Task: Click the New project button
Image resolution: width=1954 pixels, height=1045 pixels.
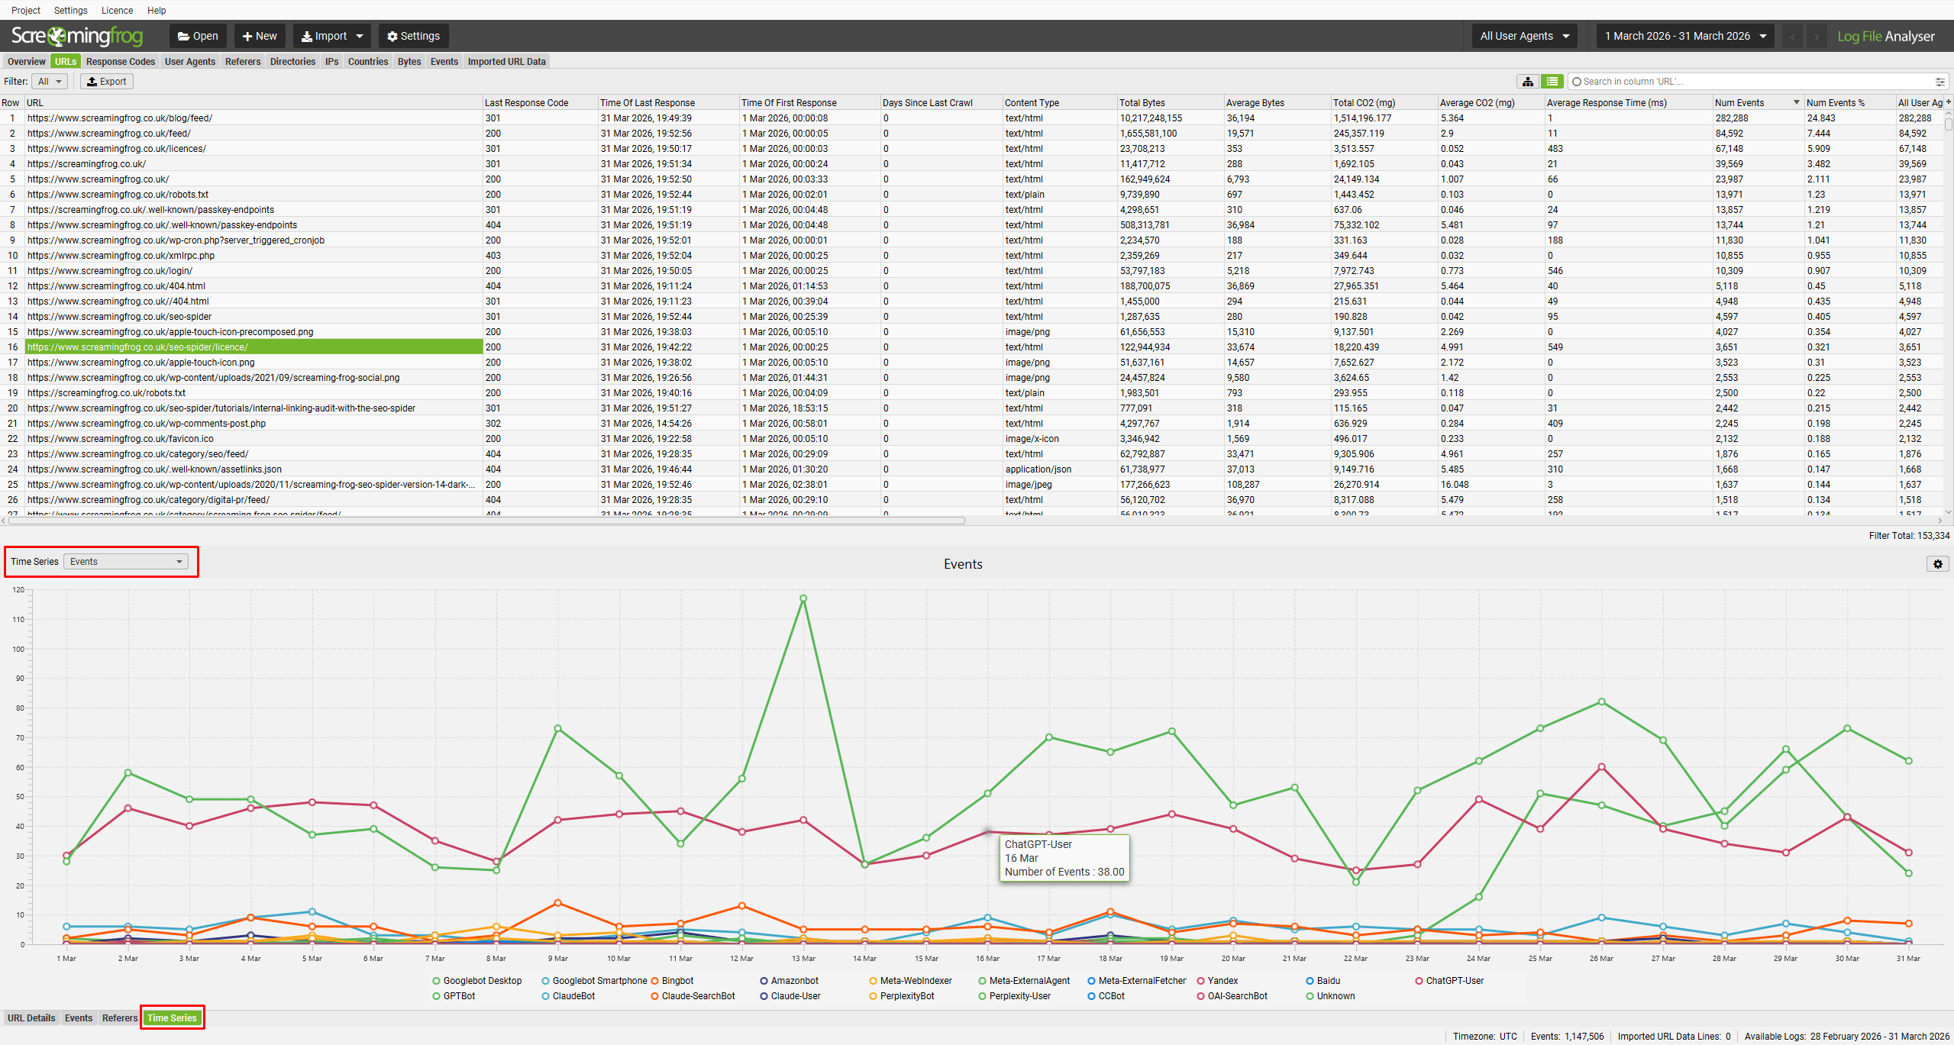Action: tap(260, 36)
